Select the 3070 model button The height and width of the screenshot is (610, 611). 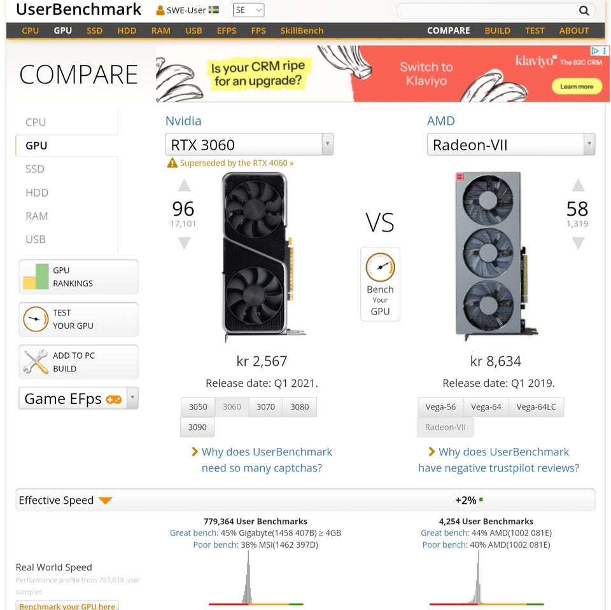coord(265,407)
